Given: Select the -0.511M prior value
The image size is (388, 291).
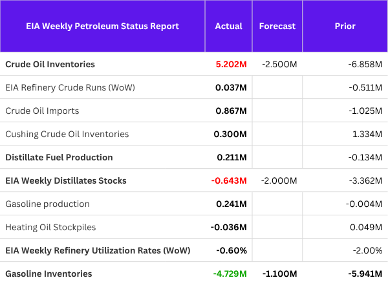Looking at the screenshot, I should pyautogui.click(x=365, y=87).
